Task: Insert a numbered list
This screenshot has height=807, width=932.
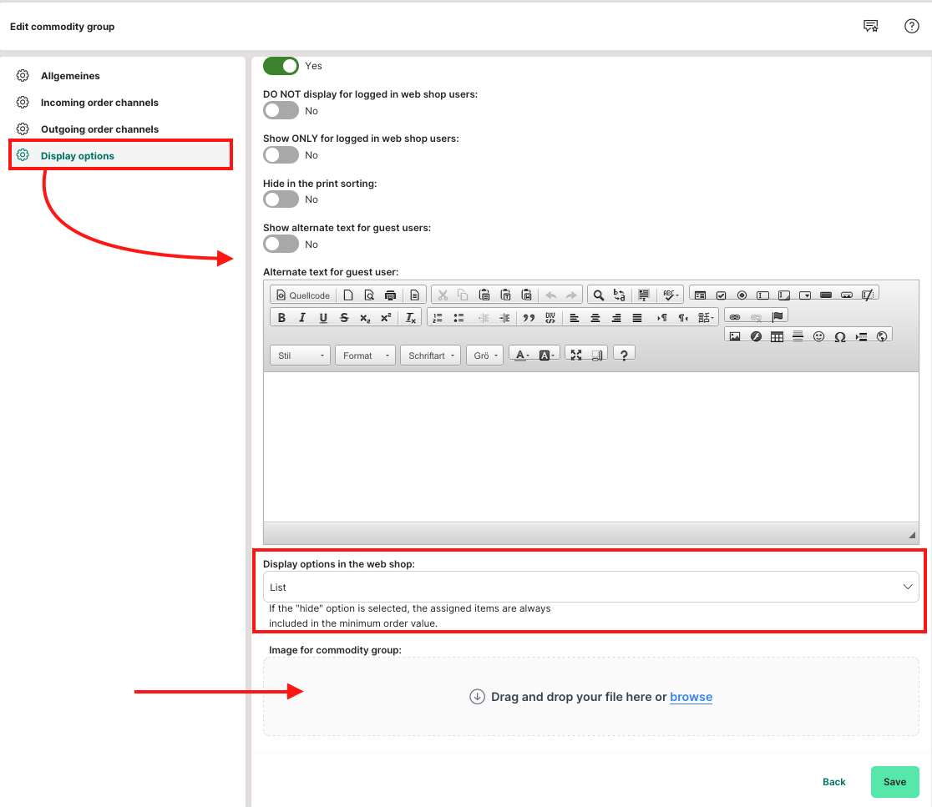Action: point(438,318)
